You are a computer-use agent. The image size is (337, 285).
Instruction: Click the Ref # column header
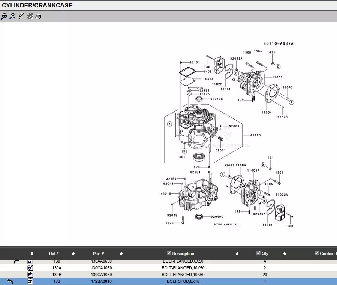click(x=54, y=254)
